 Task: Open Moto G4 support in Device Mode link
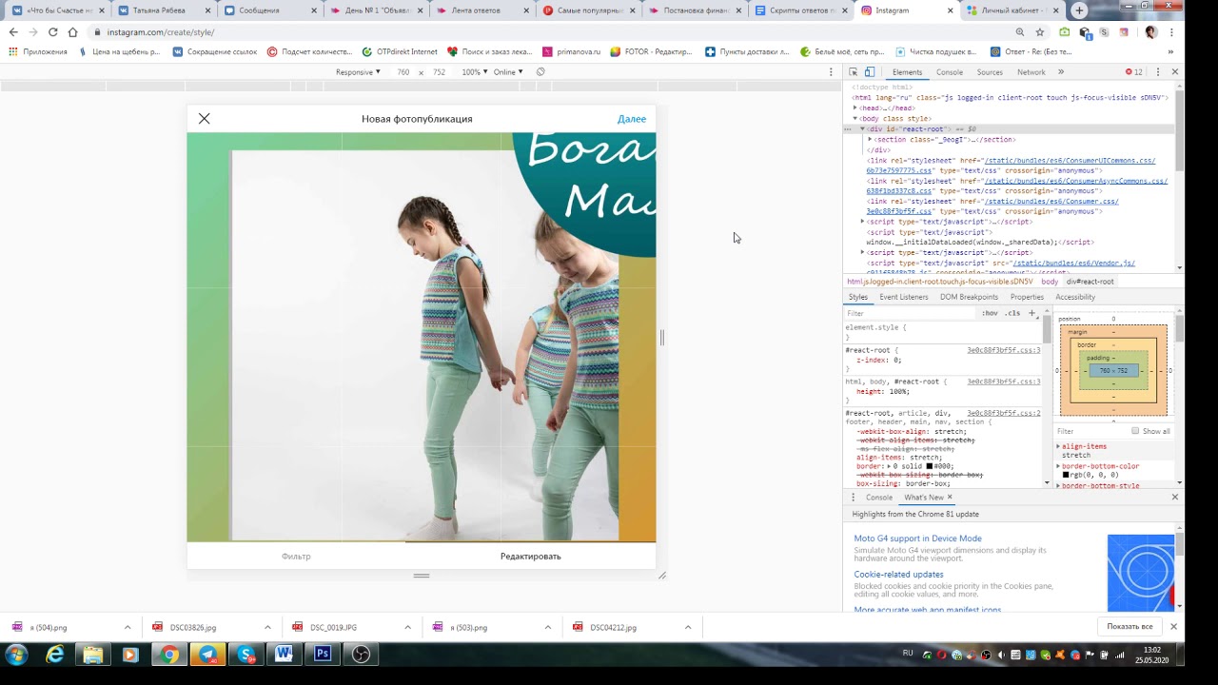tap(917, 538)
